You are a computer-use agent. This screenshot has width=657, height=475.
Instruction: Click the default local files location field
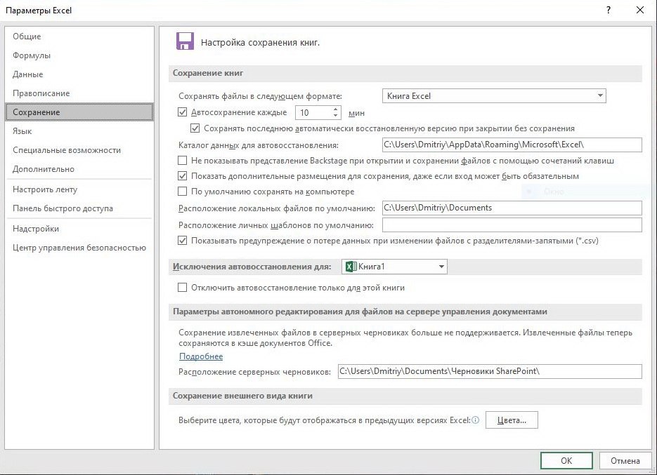tap(512, 208)
